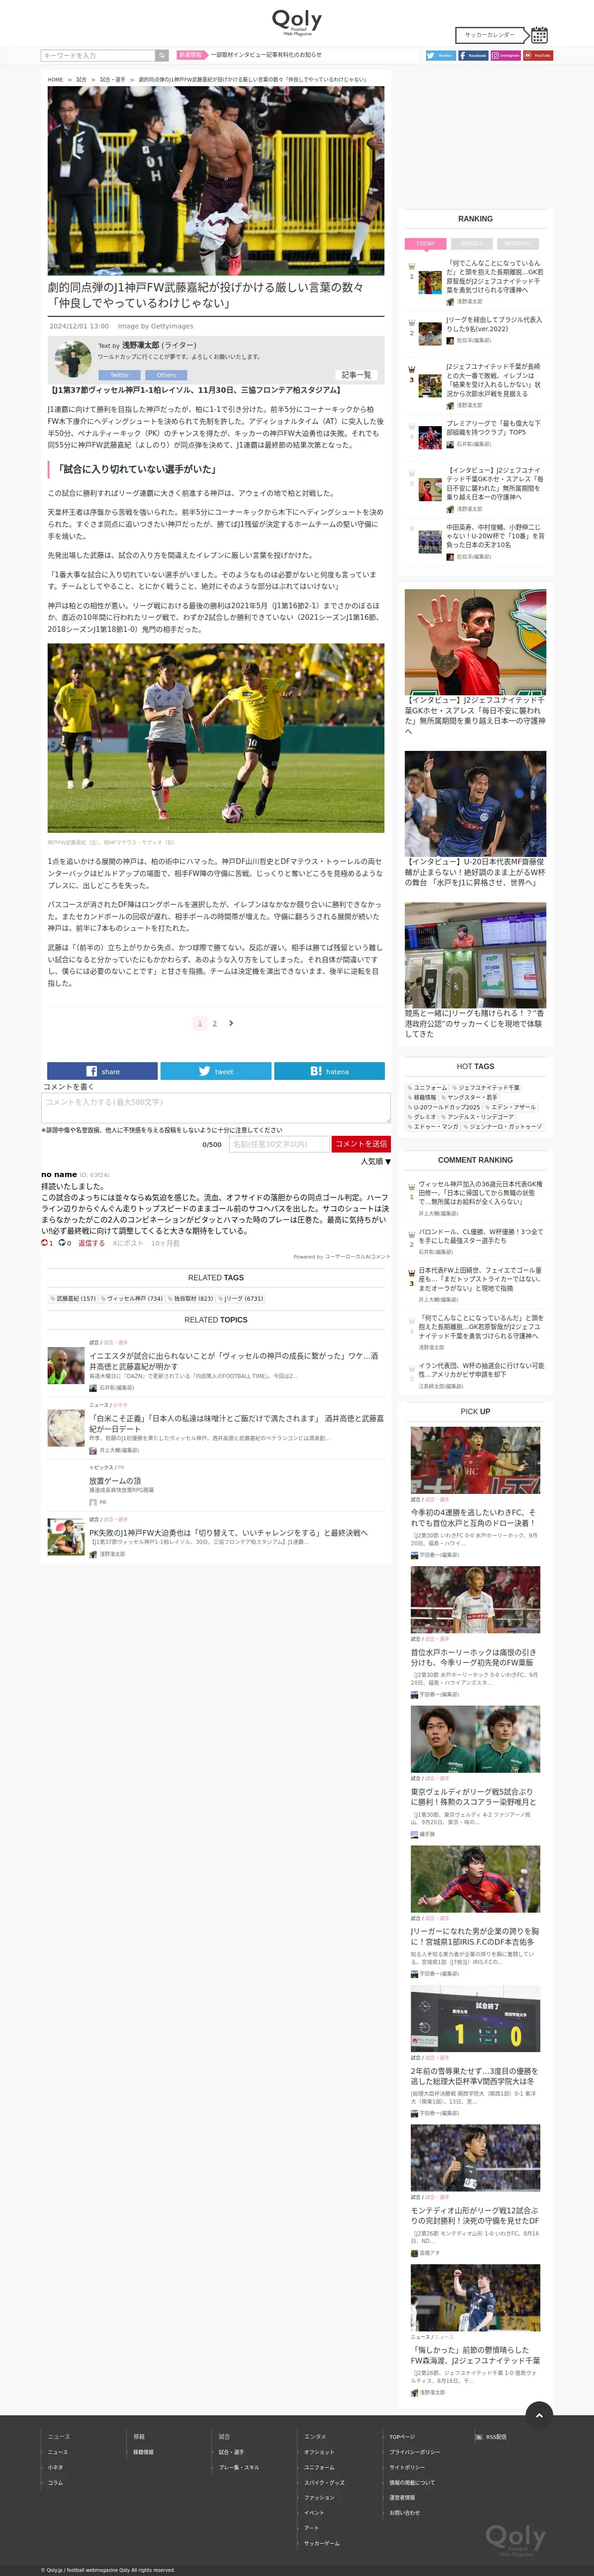
Task: Open the U-20 代表 interview sidebar thumbnail
Action: pyautogui.click(x=475, y=804)
